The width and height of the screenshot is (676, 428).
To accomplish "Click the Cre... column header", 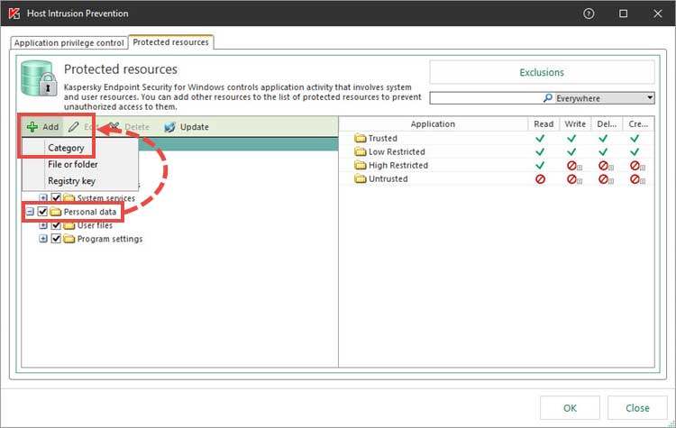I will point(638,124).
